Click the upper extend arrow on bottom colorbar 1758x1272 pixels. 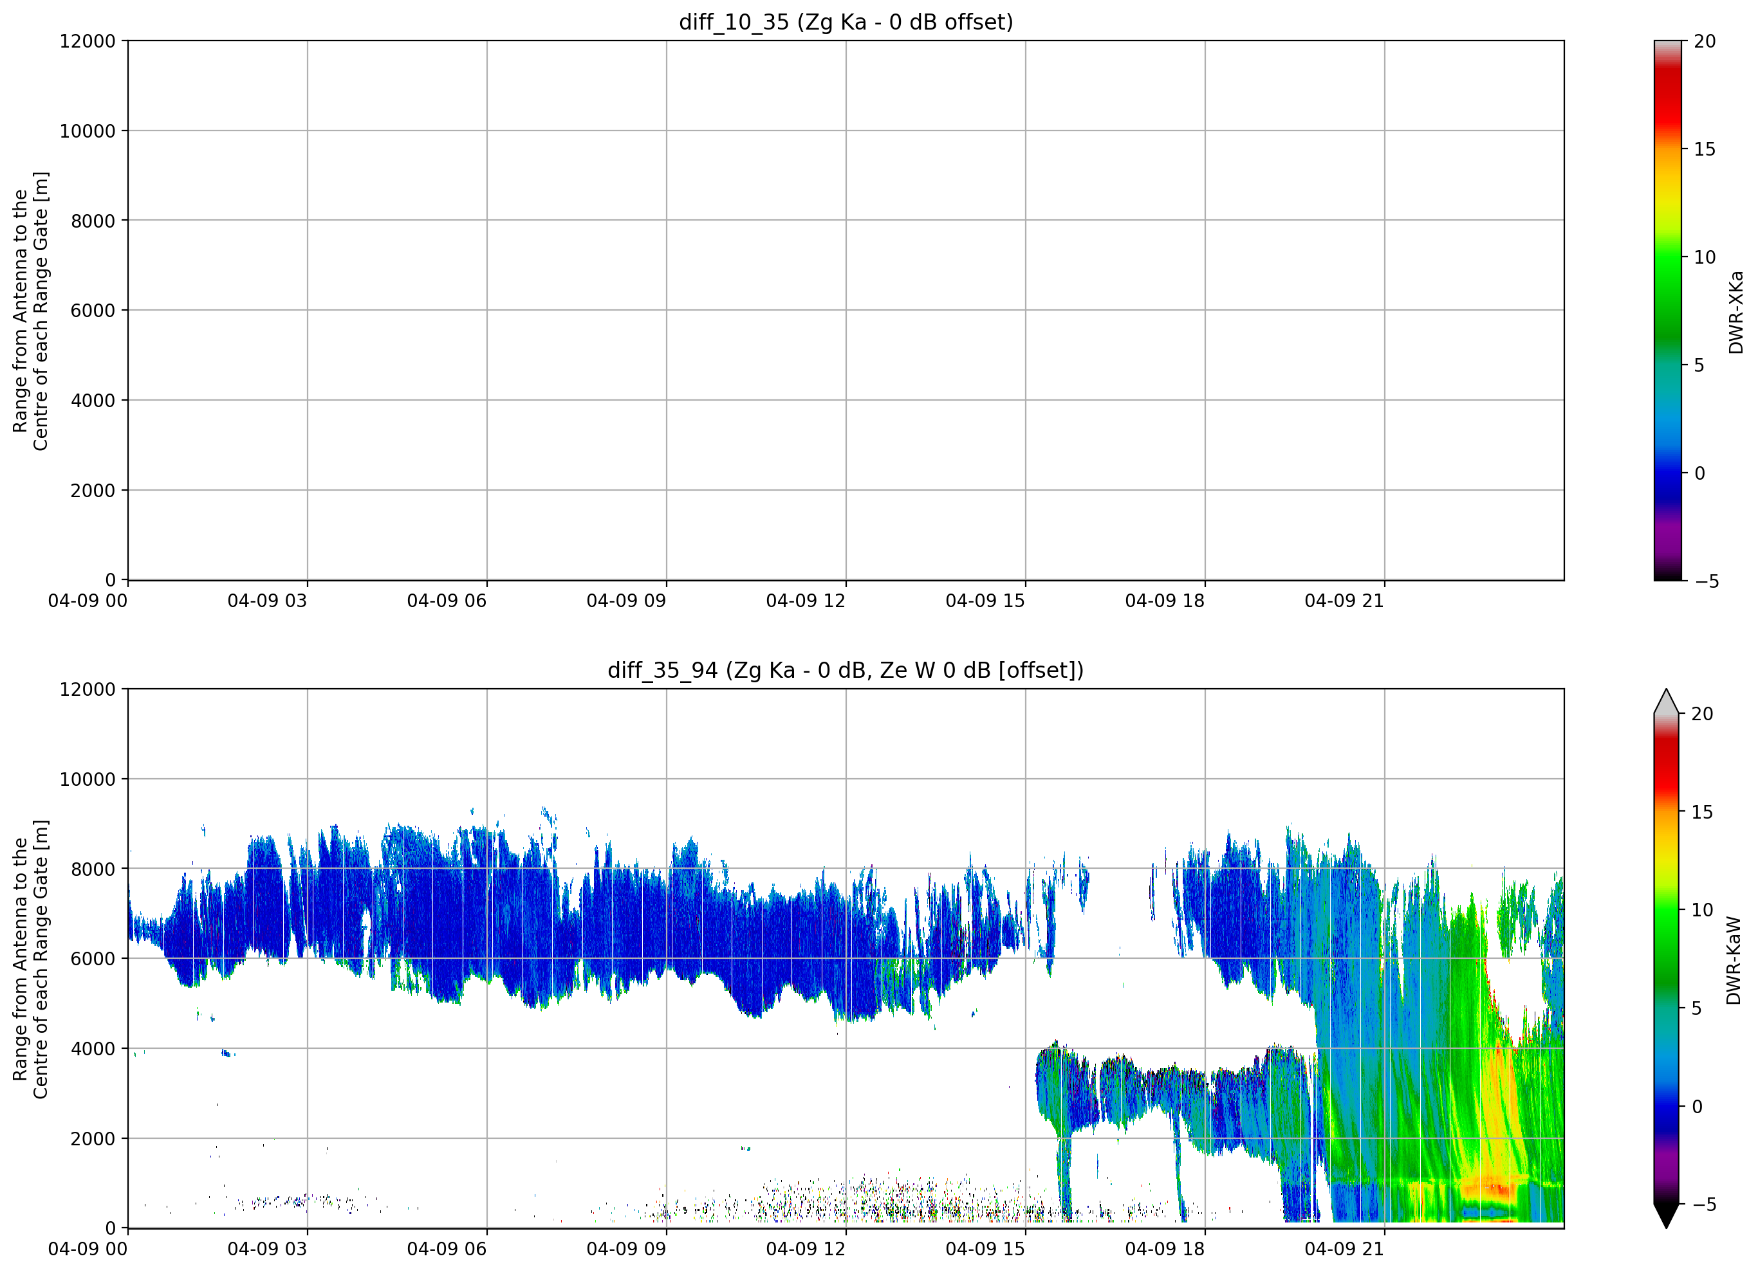click(x=1666, y=701)
